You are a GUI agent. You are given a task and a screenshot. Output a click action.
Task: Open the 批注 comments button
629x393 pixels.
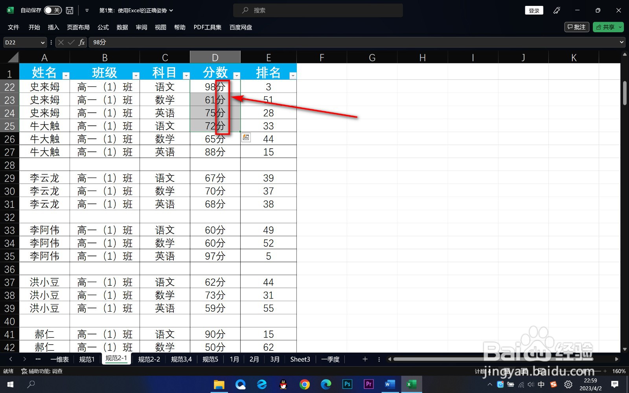click(x=577, y=27)
